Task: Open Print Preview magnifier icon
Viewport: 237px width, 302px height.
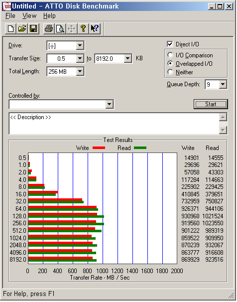Action: (x=60, y=29)
